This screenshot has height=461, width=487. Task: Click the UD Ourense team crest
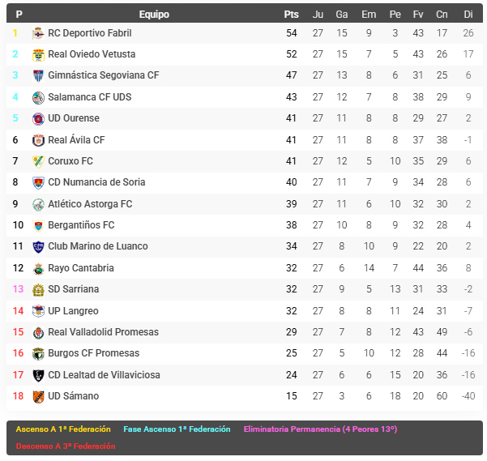pyautogui.click(x=38, y=118)
